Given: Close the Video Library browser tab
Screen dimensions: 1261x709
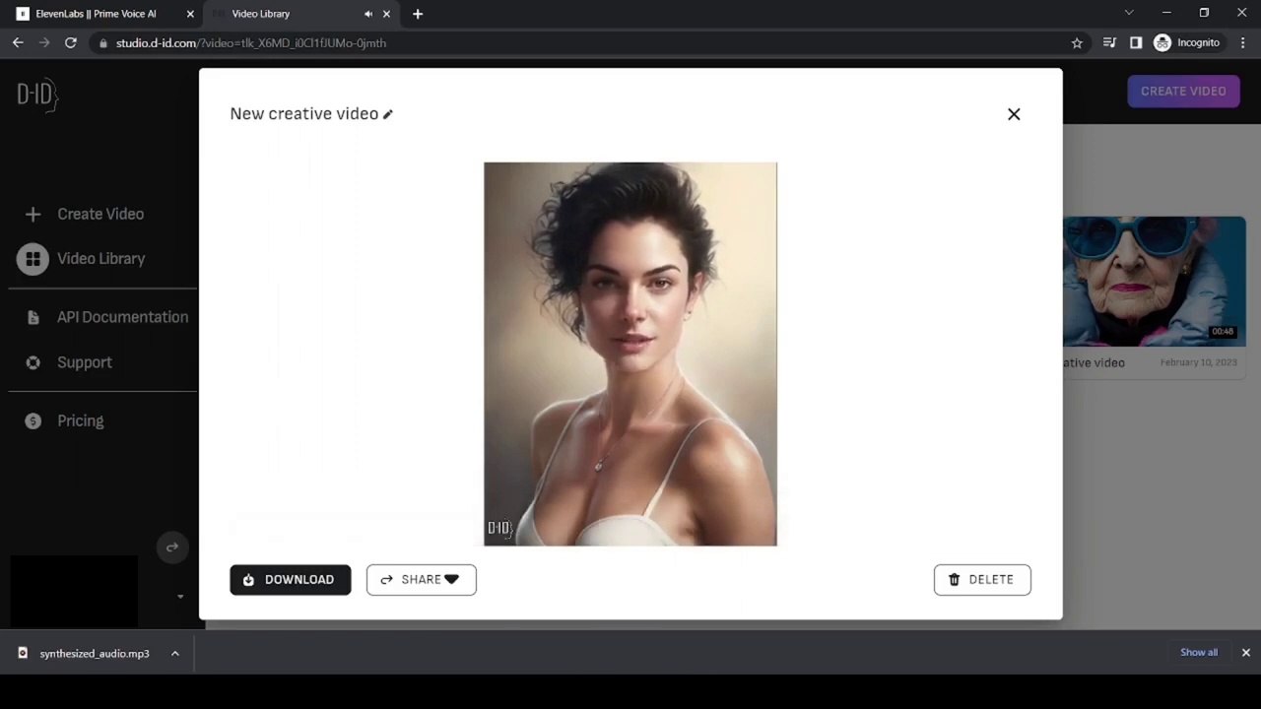Looking at the screenshot, I should click(x=386, y=14).
